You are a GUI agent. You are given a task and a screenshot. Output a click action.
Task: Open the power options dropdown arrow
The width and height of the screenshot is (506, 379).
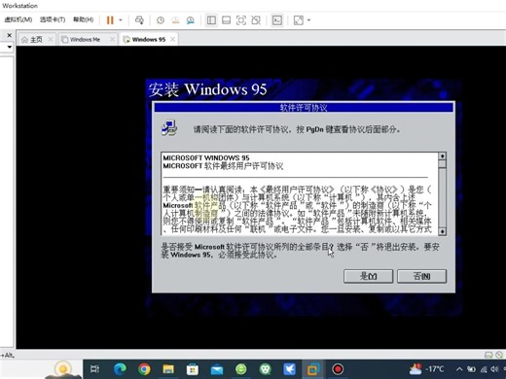point(121,20)
